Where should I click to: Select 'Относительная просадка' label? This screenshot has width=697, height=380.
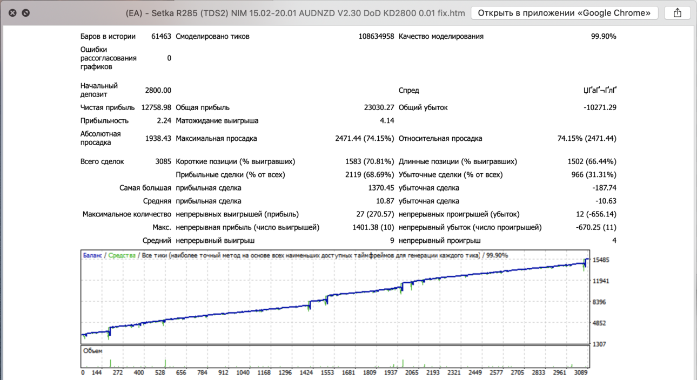click(440, 139)
